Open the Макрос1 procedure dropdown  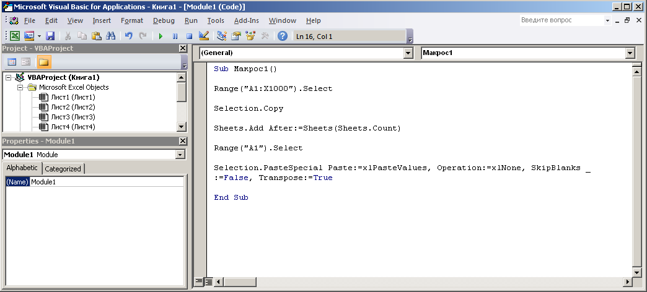pos(630,53)
